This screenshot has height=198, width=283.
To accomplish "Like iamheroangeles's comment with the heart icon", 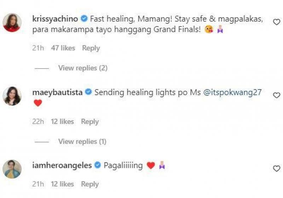I will [x=276, y=169].
